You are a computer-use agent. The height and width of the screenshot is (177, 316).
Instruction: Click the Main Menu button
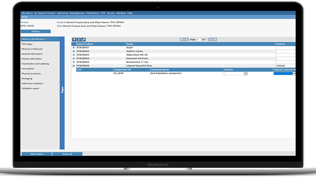(37, 154)
